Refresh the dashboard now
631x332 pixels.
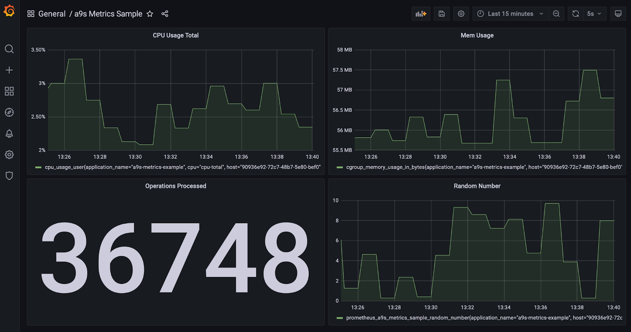(576, 14)
